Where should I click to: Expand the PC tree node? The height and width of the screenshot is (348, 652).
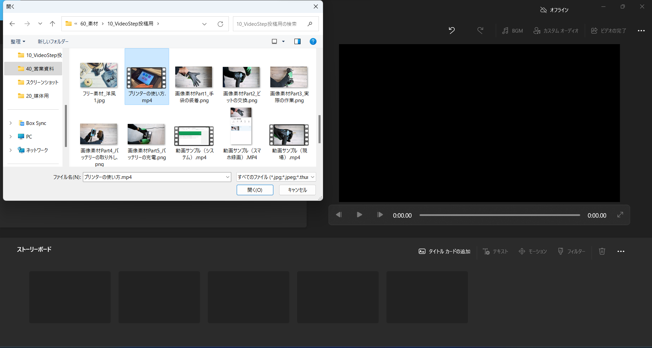coord(11,136)
